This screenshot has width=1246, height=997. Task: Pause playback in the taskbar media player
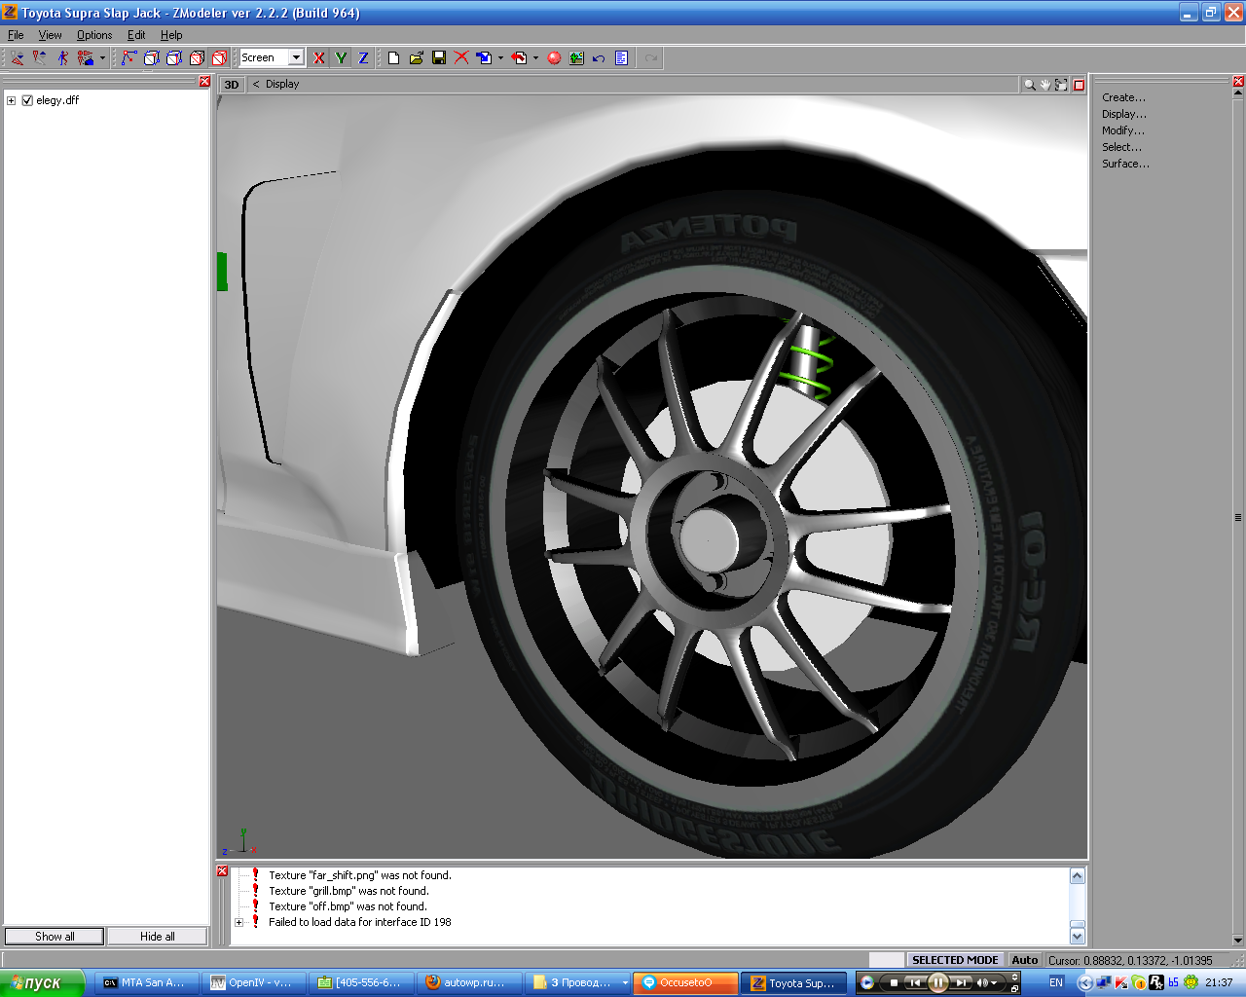point(937,982)
